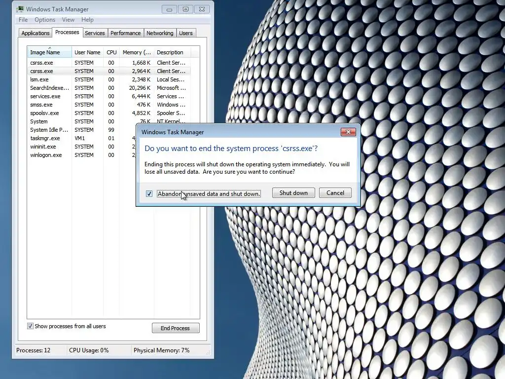Select the taskmgr.exe process
505x379 pixels.
tap(82, 138)
